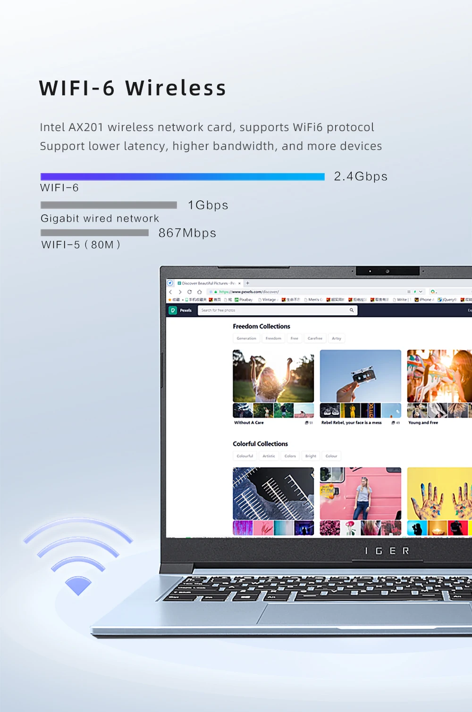472x712 pixels.
Task: Click the magnifier search icon
Action: click(352, 310)
